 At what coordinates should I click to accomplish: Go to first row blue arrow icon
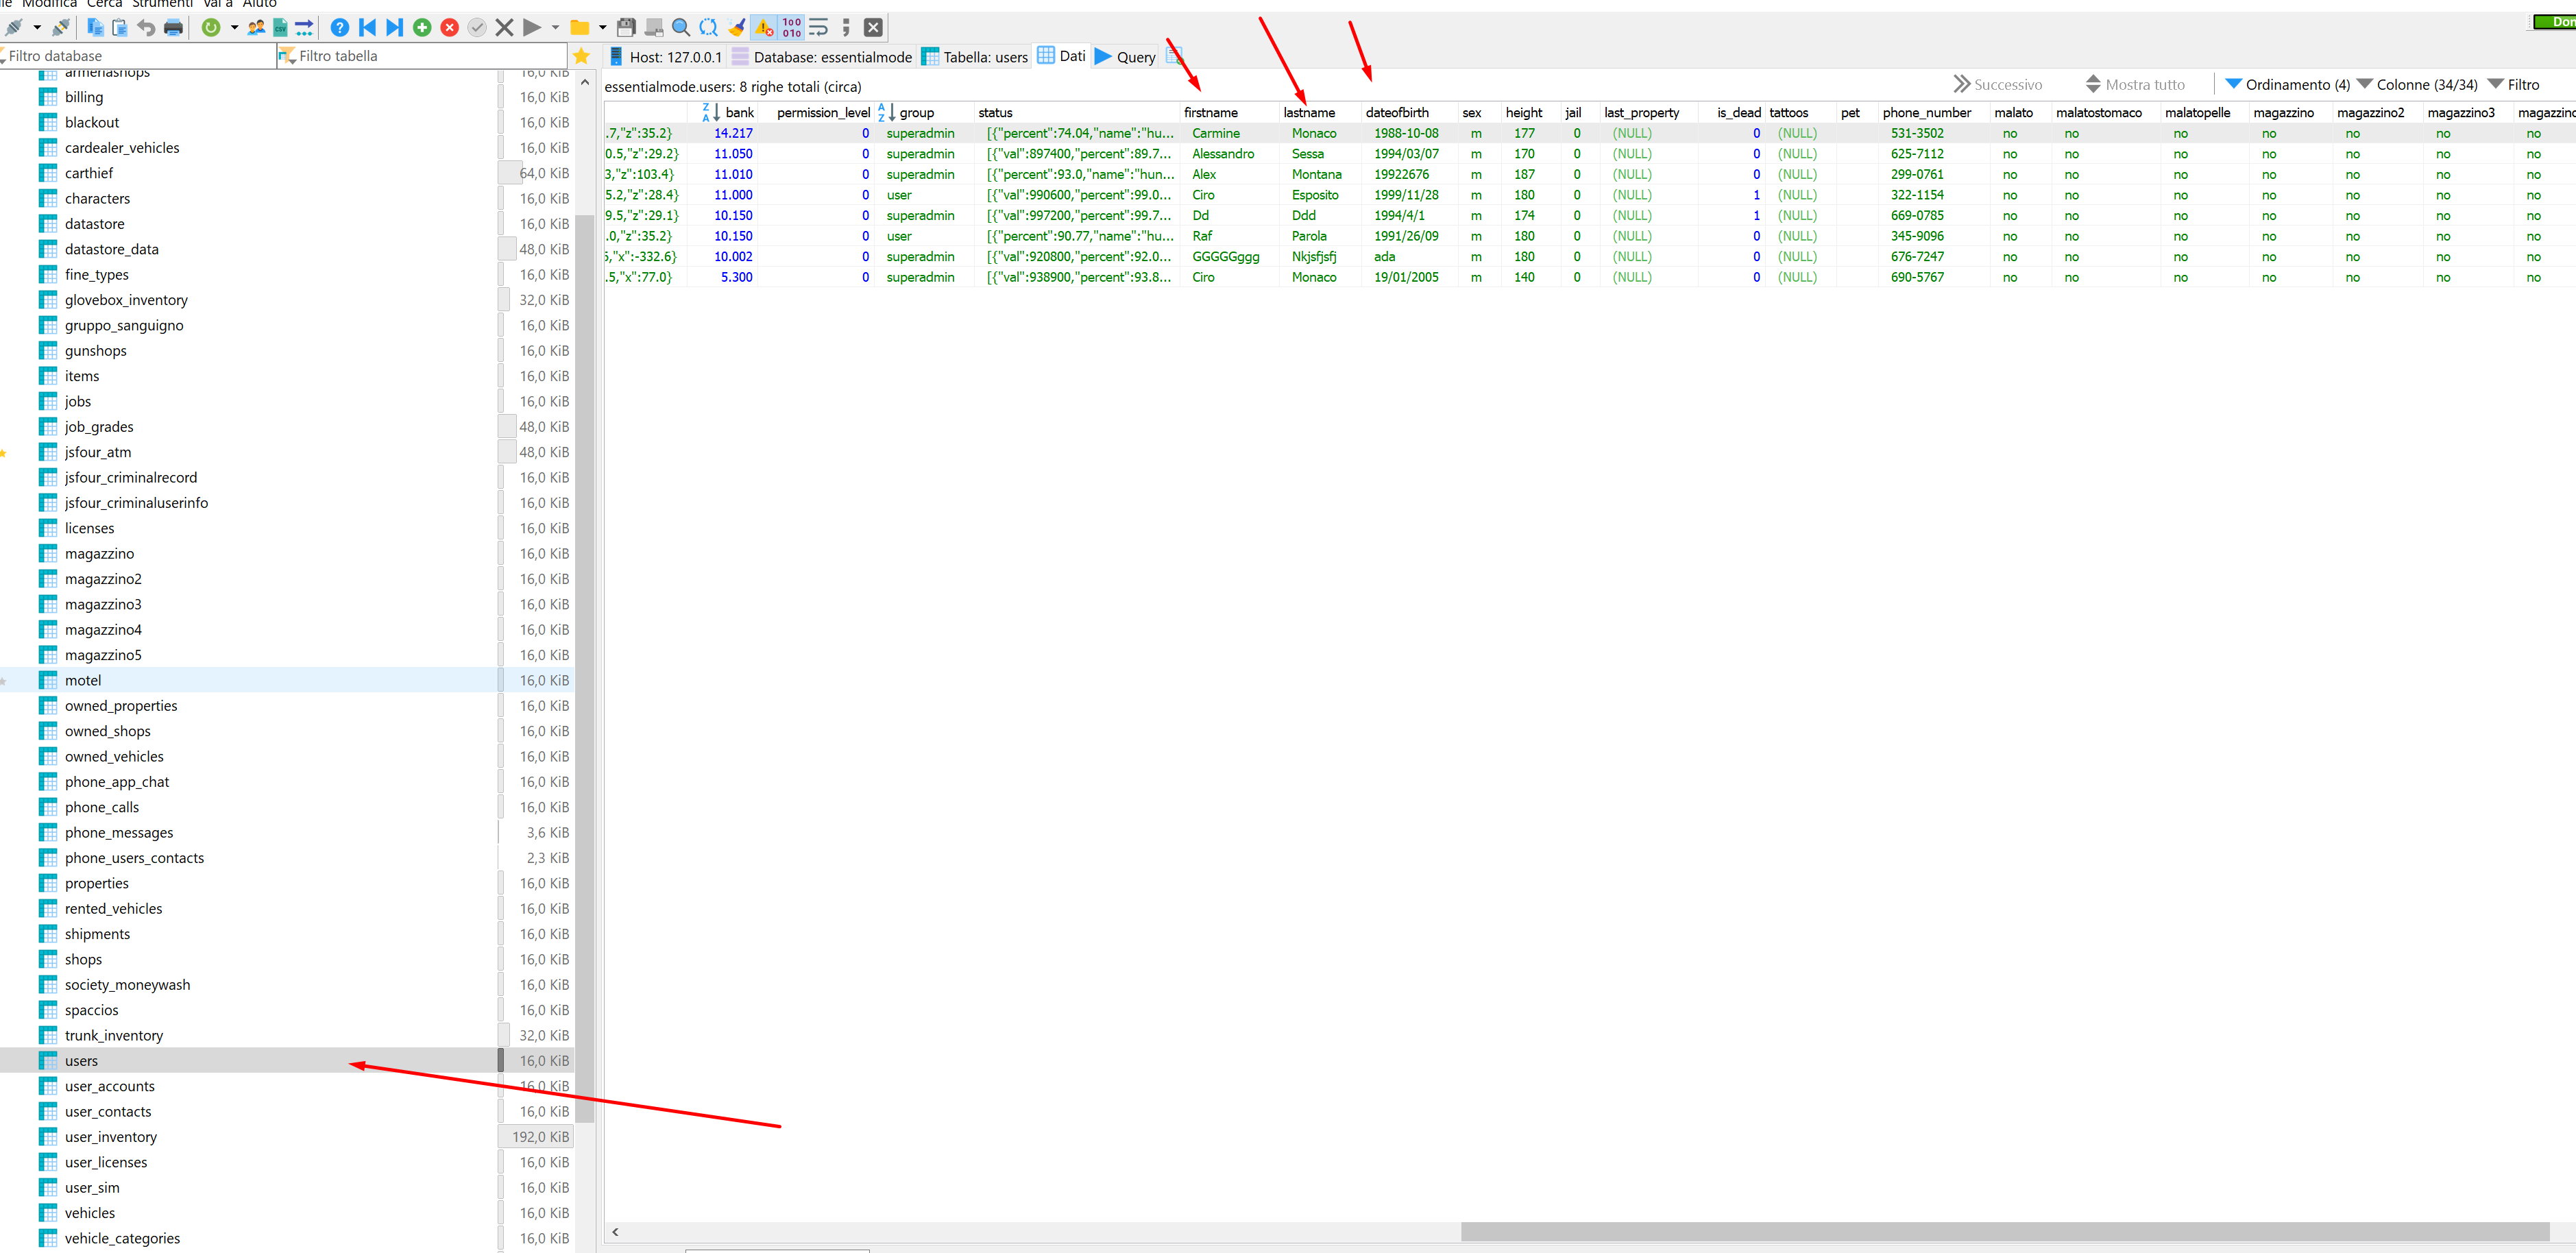click(367, 28)
